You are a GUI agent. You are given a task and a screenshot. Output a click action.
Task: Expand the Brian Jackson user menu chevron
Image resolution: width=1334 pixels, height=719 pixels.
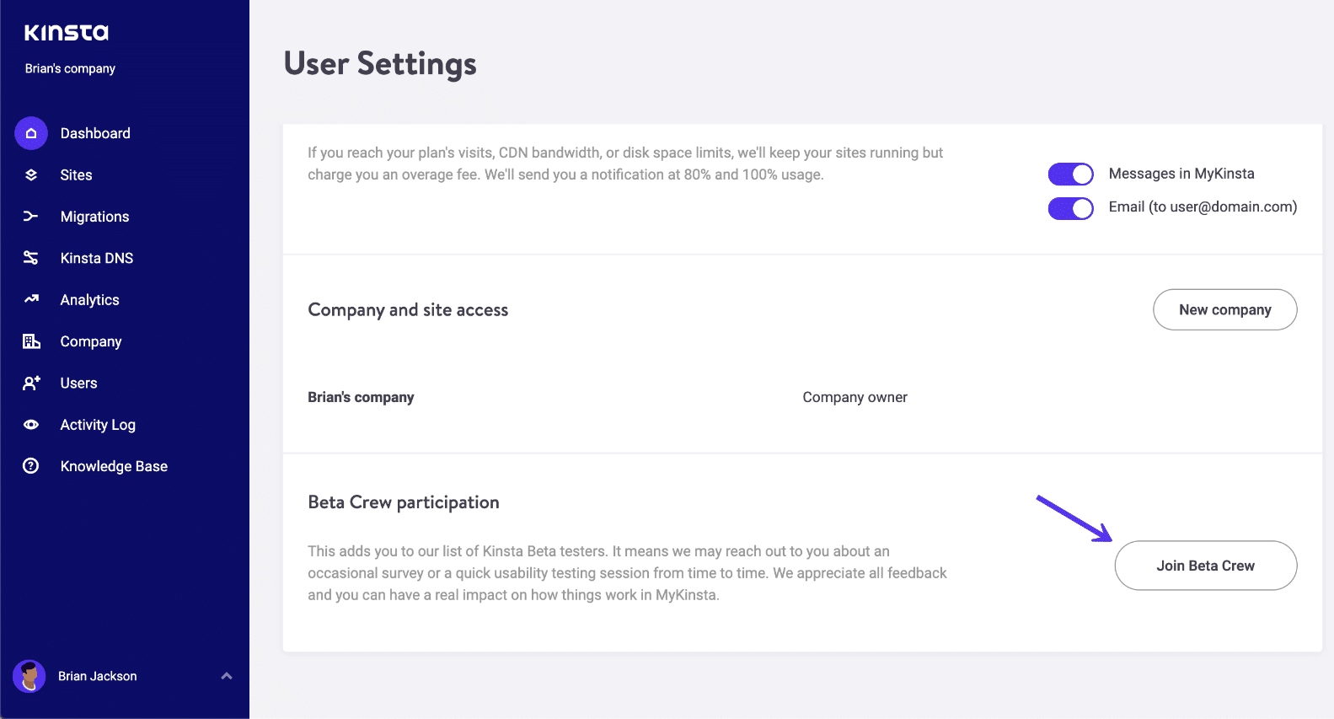226,676
